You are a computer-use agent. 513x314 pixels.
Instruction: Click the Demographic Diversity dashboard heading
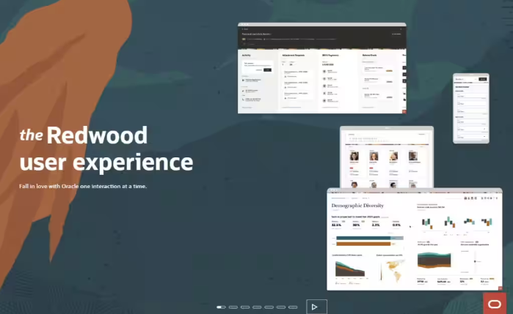[x=357, y=206]
